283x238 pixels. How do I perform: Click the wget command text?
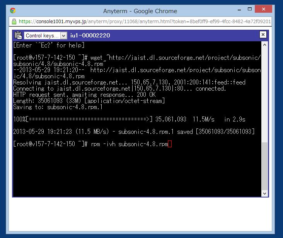(137, 61)
